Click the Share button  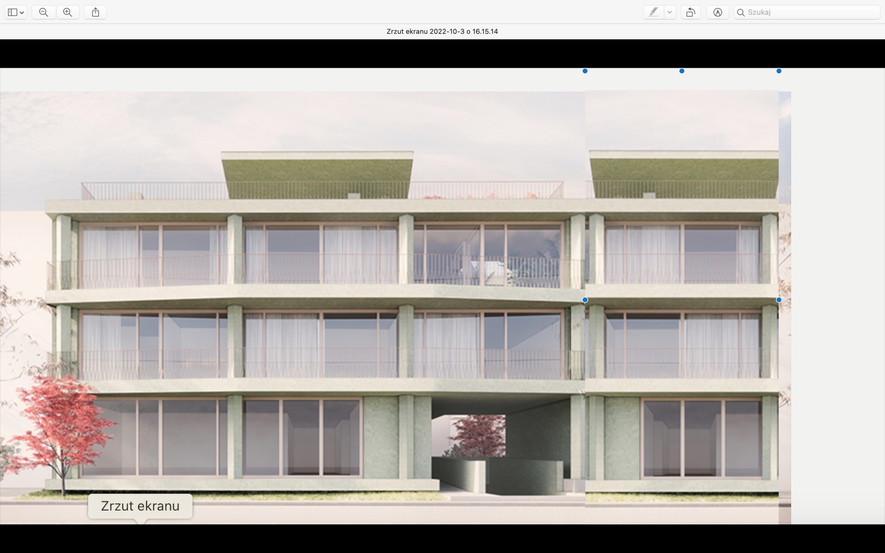(x=95, y=12)
